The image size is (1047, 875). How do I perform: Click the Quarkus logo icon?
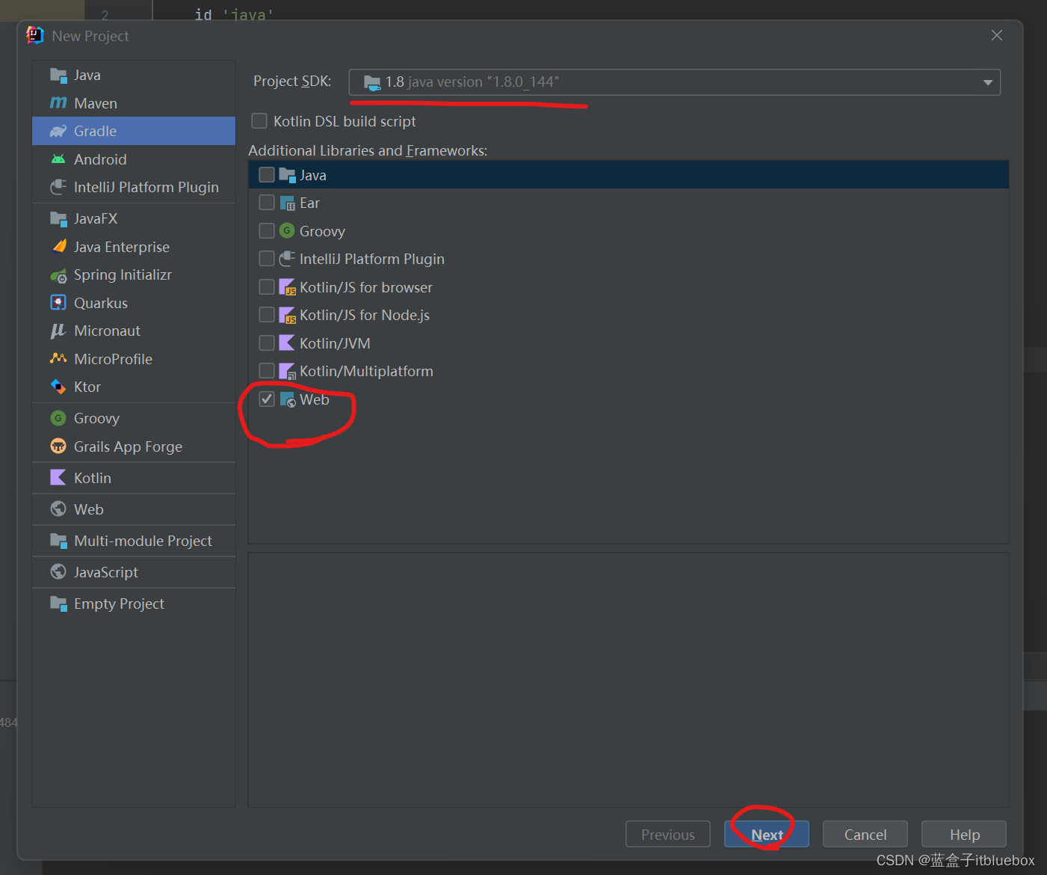tap(58, 303)
